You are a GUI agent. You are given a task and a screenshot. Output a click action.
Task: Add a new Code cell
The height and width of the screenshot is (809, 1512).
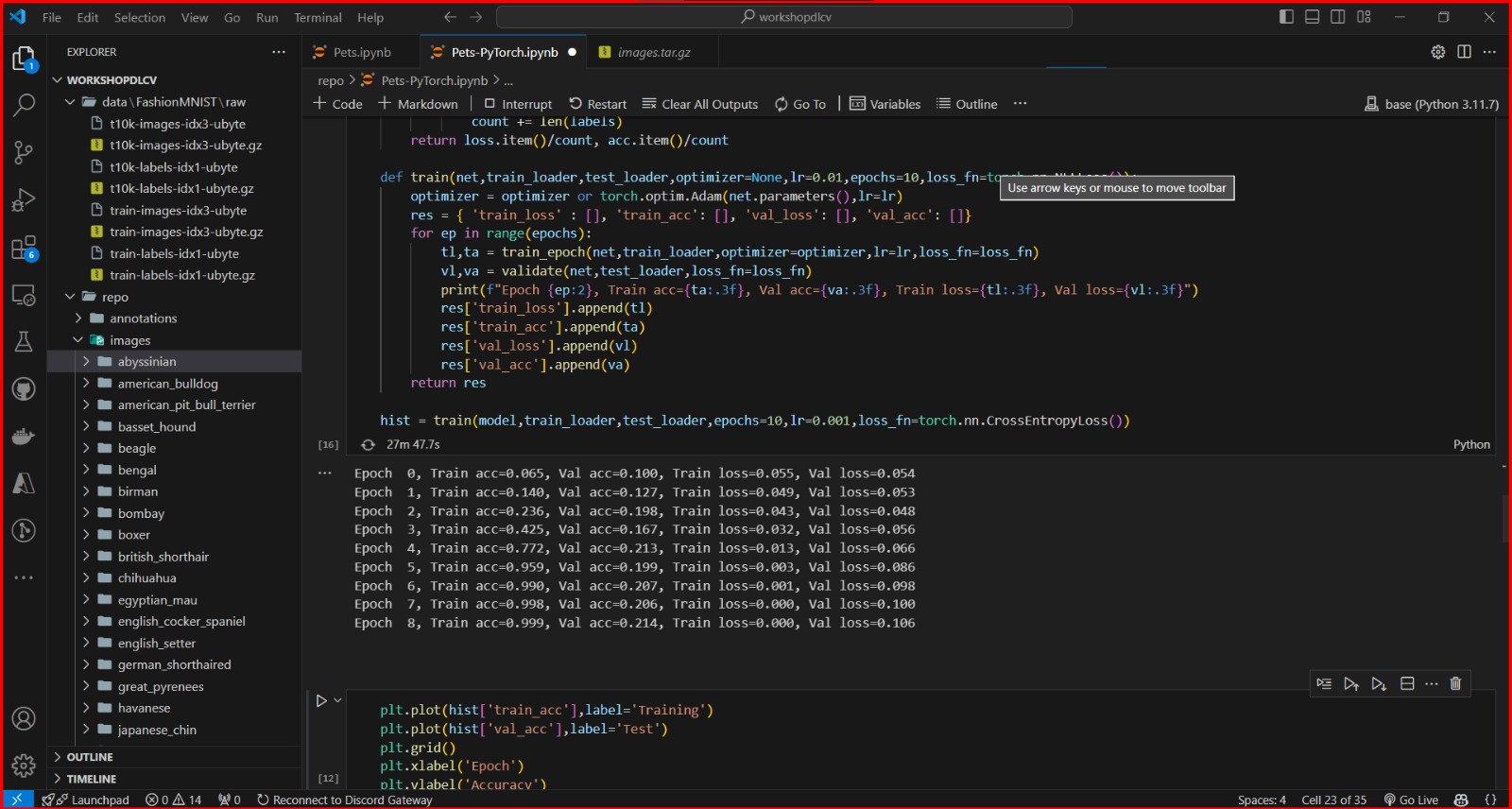coord(338,104)
